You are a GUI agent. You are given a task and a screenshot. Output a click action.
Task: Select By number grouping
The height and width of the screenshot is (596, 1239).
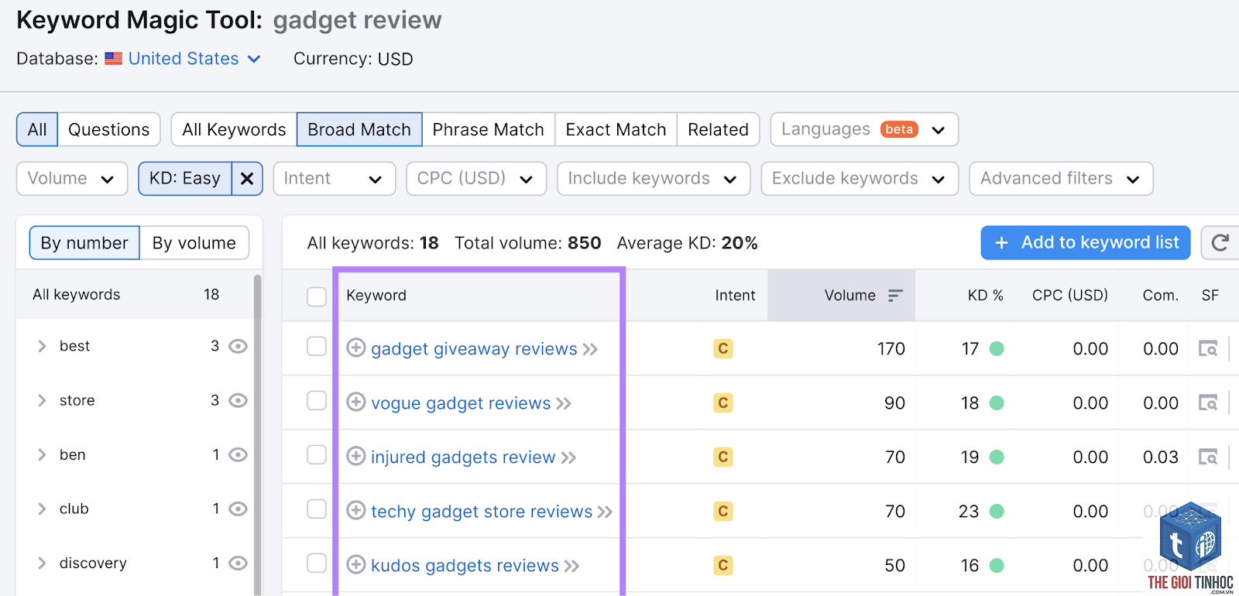coord(84,243)
